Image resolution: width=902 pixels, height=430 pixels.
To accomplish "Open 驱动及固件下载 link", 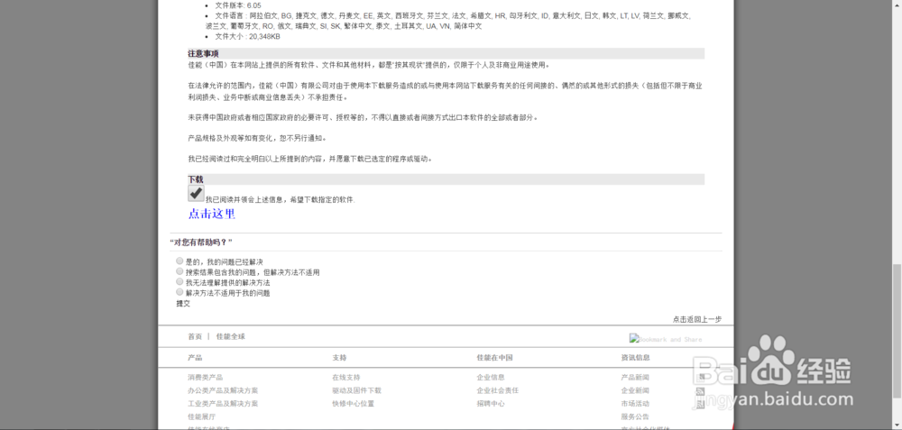I will click(x=356, y=390).
